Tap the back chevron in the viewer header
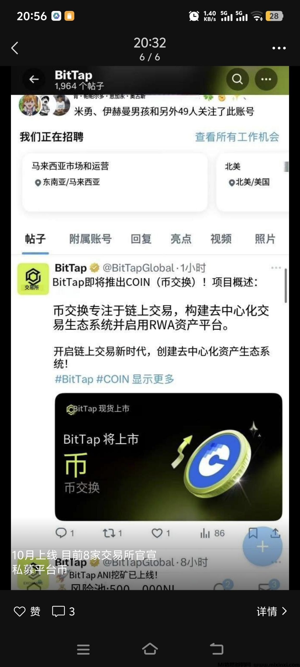 [x=15, y=48]
